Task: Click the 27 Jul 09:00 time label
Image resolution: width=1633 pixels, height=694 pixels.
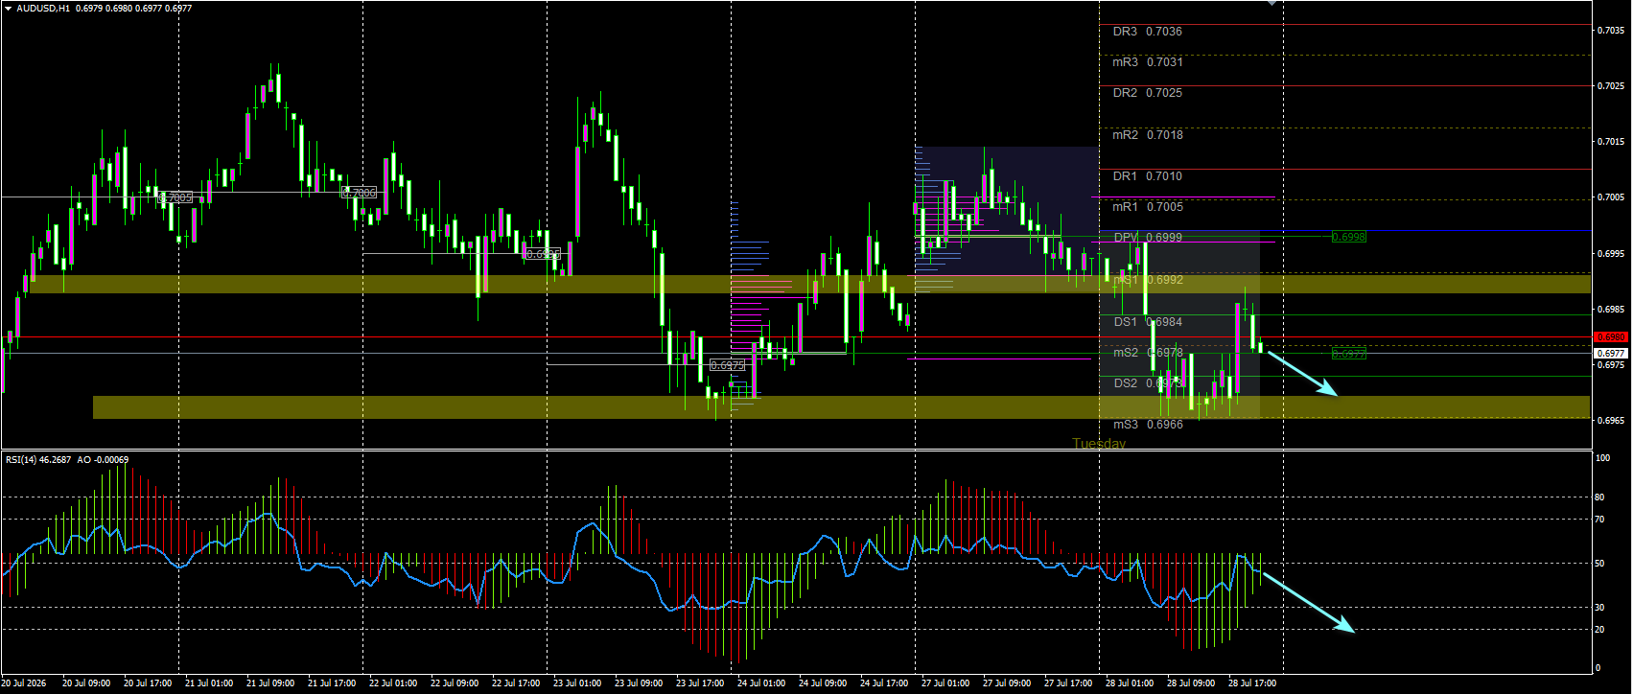Action: coord(1007,683)
